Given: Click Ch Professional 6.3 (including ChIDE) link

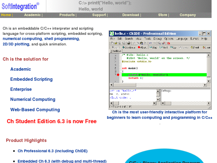Looking at the screenshot, I should (53, 151).
